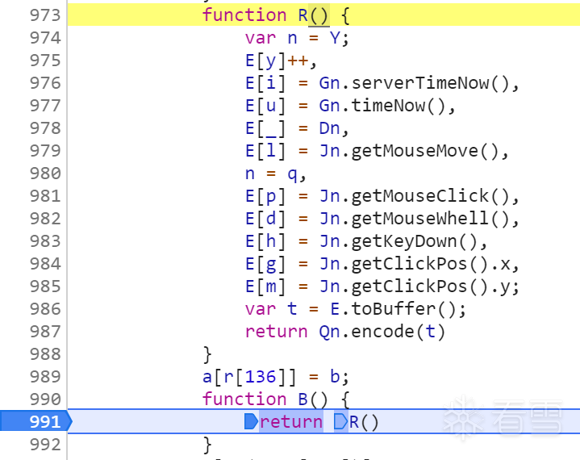The width and height of the screenshot is (580, 460).
Task: Click 'return' keyword on line 991
Action: (x=291, y=422)
